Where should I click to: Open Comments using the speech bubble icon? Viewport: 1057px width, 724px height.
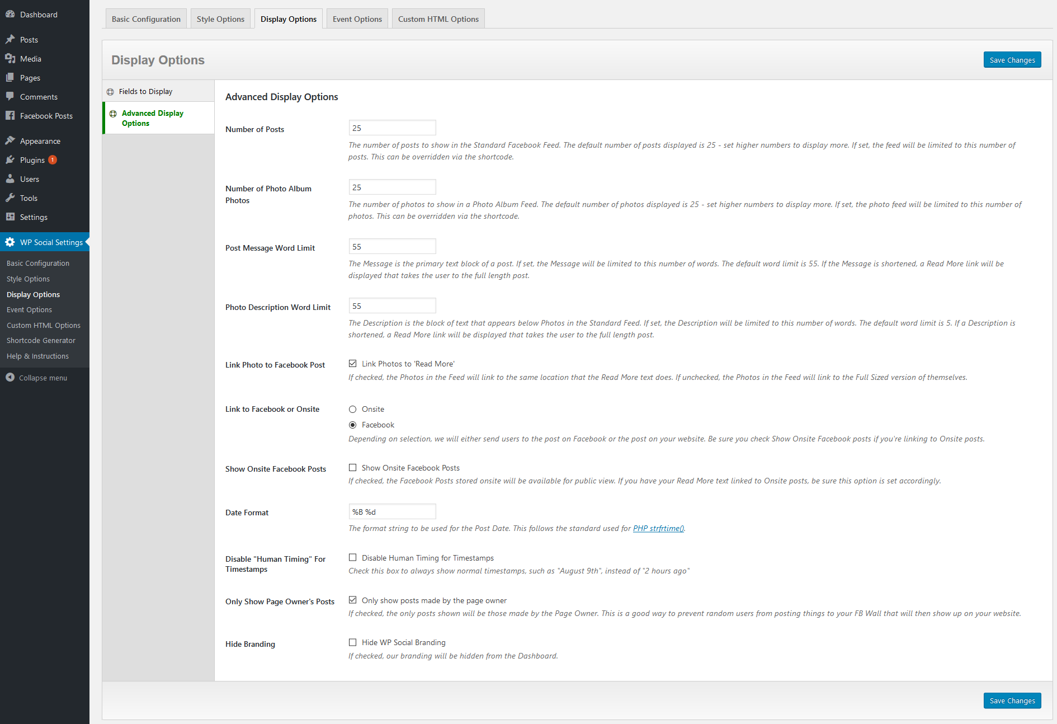(10, 97)
